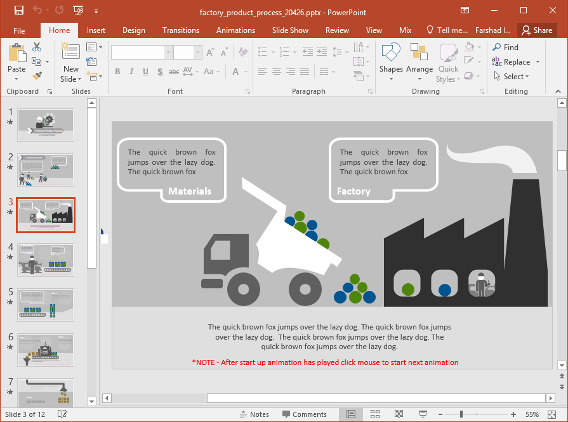This screenshot has width=568, height=422.
Task: Toggle italic formatting
Action: pyautogui.click(x=131, y=72)
